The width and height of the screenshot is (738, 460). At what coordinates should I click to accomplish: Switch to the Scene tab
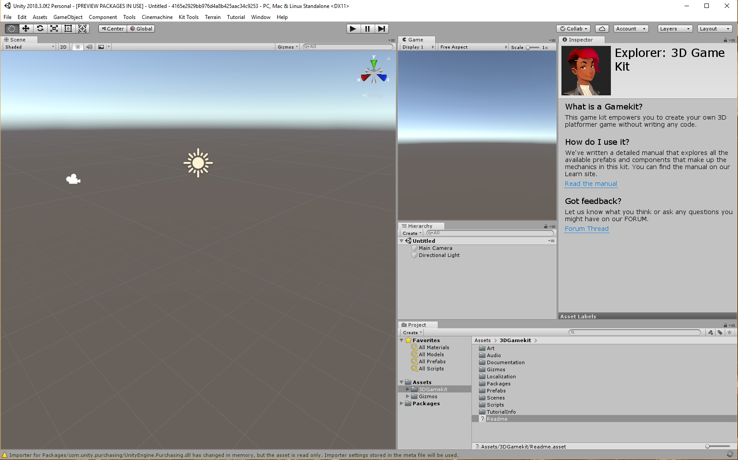19,40
